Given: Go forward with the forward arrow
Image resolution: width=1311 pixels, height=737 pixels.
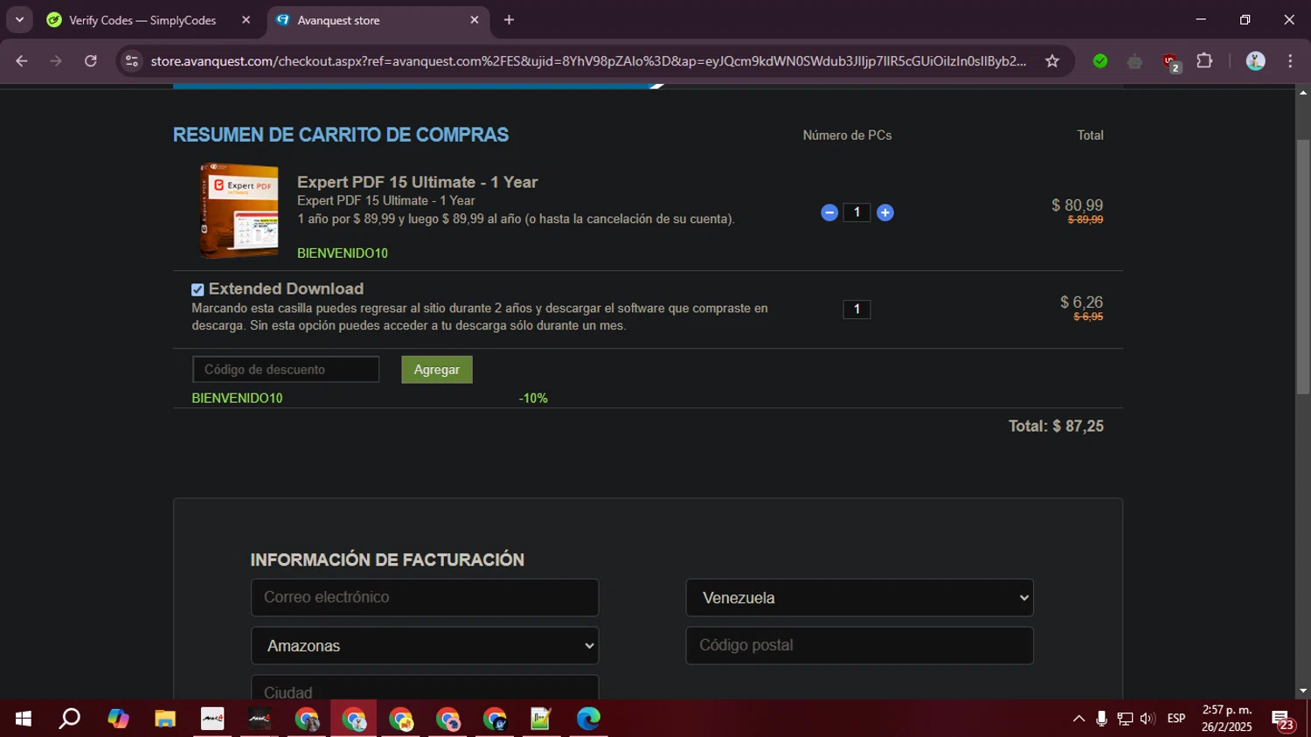Looking at the screenshot, I should [x=56, y=61].
